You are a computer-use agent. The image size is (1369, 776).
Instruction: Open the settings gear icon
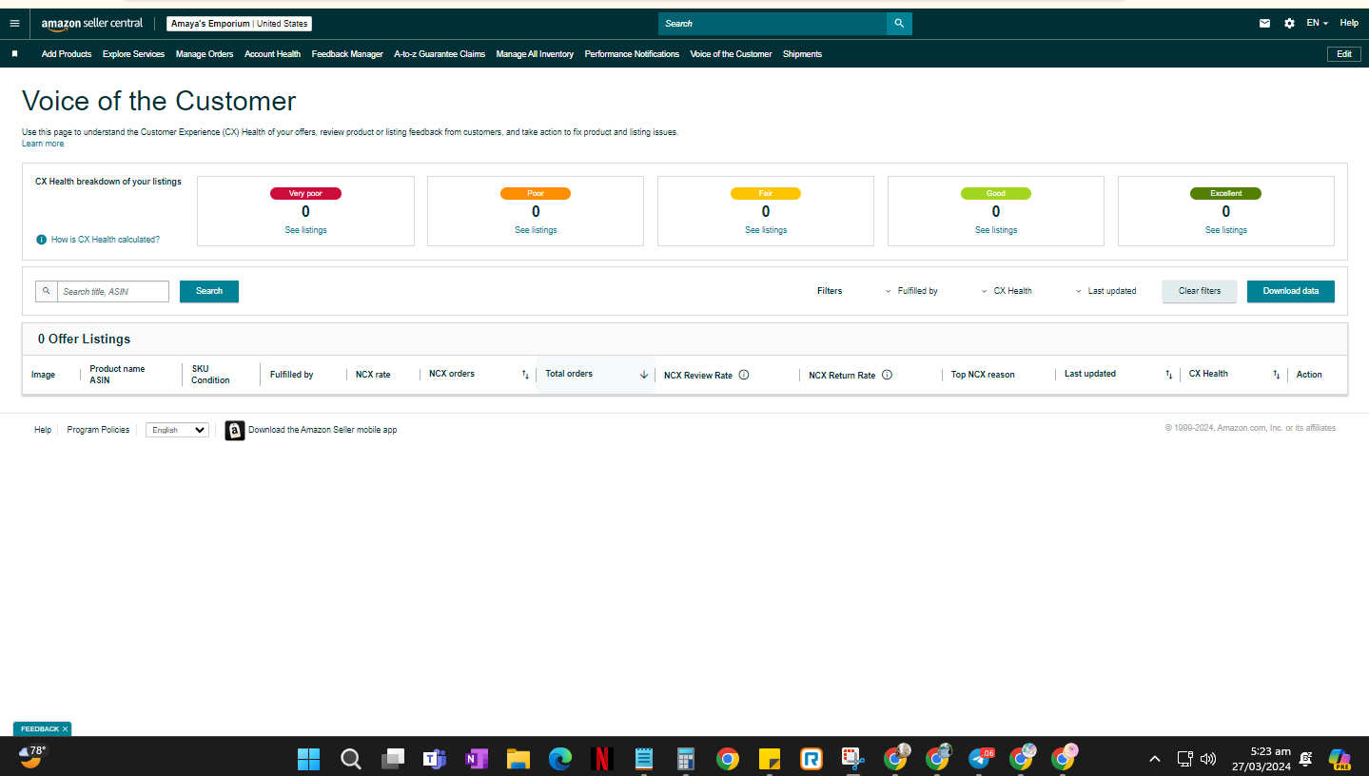point(1289,23)
